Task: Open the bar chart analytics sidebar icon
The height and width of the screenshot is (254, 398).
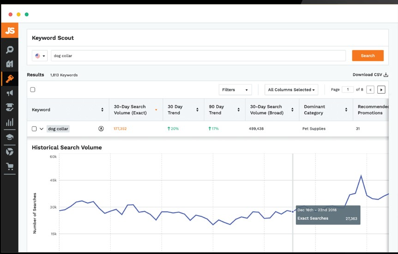Action: (9, 122)
